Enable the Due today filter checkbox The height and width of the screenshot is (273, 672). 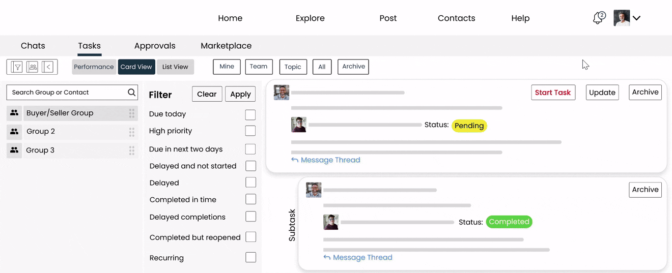[x=250, y=114]
